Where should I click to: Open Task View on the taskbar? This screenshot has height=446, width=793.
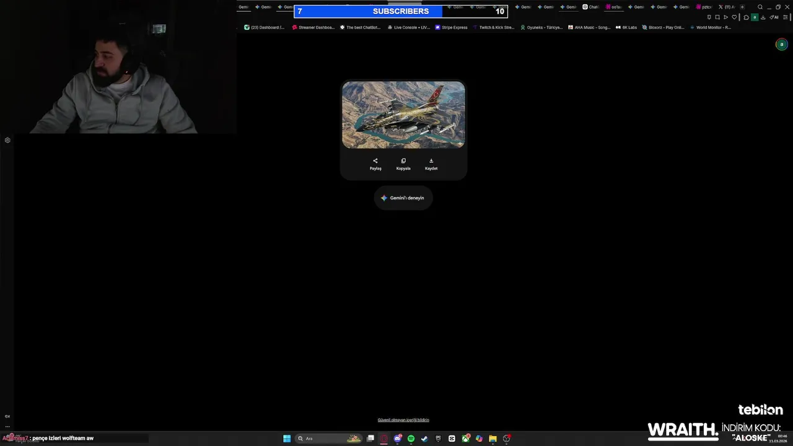[370, 439]
